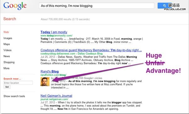Click the red Search heading

10,19
